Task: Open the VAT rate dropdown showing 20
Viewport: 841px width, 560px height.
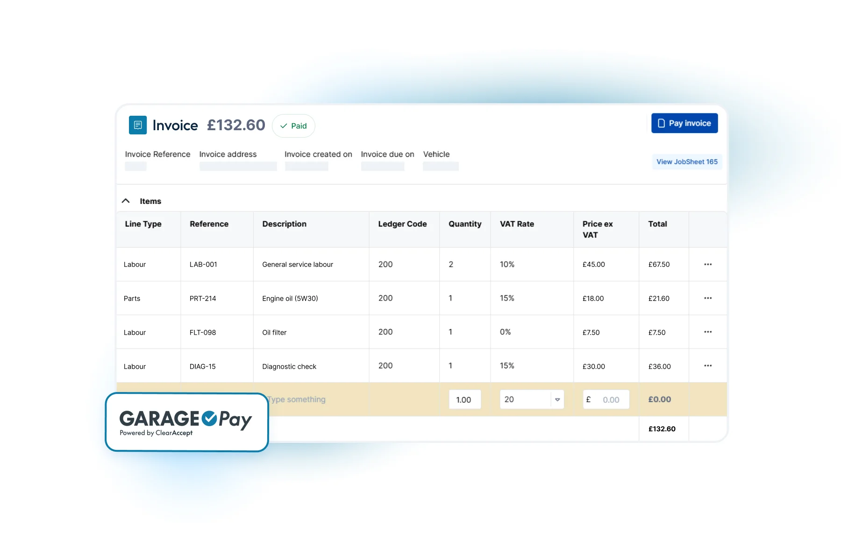Action: 532,399
